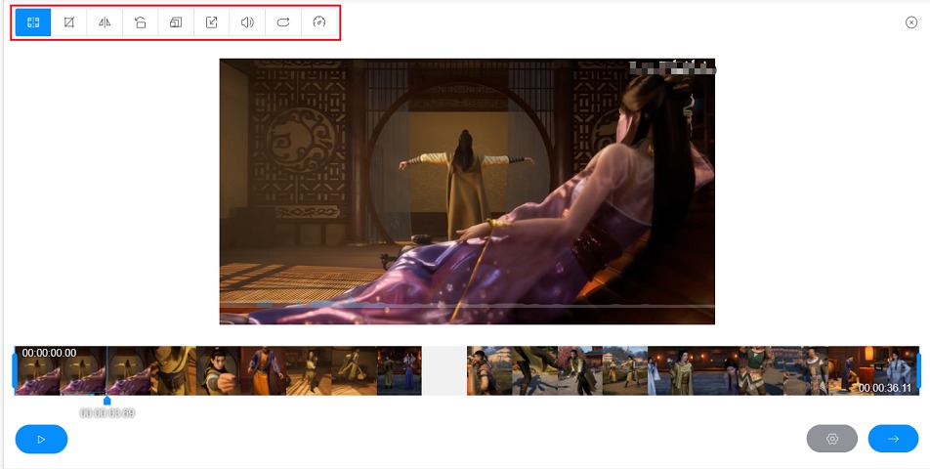Image resolution: width=930 pixels, height=469 pixels.
Task: Play the video with the blue play button
Action: pyautogui.click(x=41, y=440)
